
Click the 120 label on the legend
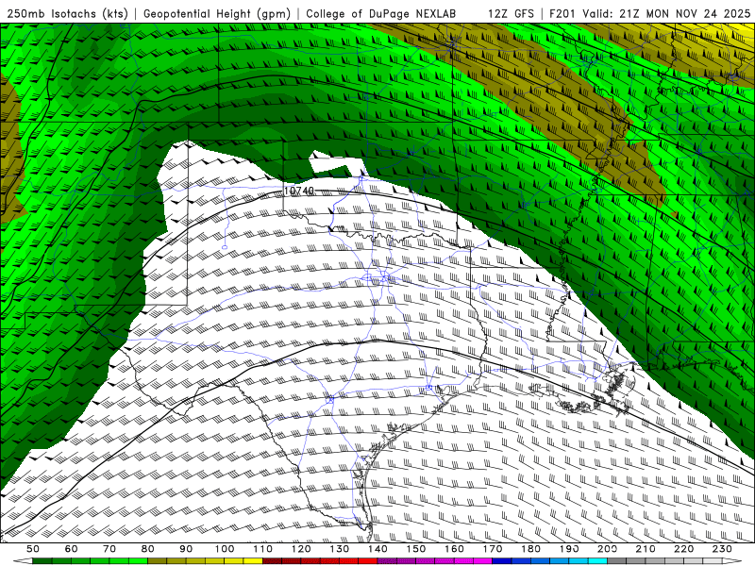click(301, 549)
